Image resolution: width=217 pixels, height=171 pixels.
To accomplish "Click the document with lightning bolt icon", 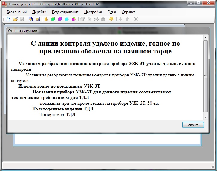I will (31, 19).
